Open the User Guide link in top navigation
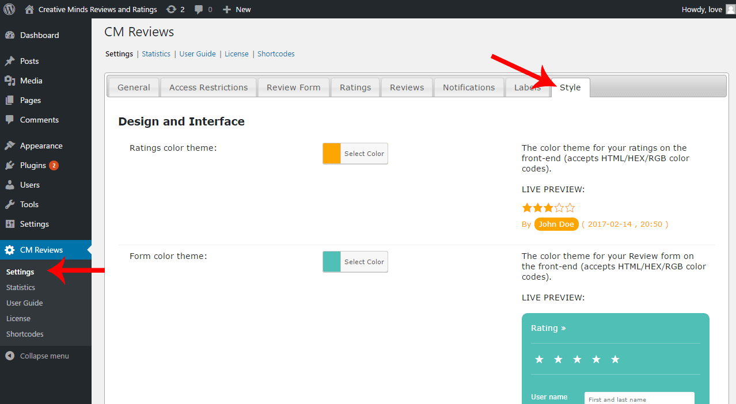The image size is (736, 404). pyautogui.click(x=198, y=54)
